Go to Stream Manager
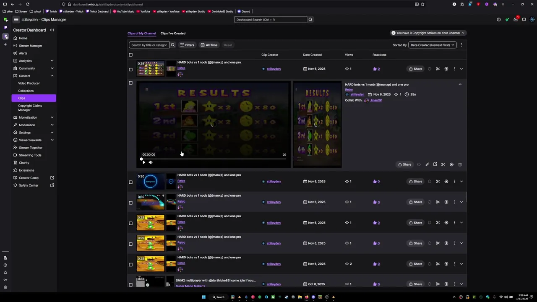The height and width of the screenshot is (302, 537). pyautogui.click(x=31, y=46)
